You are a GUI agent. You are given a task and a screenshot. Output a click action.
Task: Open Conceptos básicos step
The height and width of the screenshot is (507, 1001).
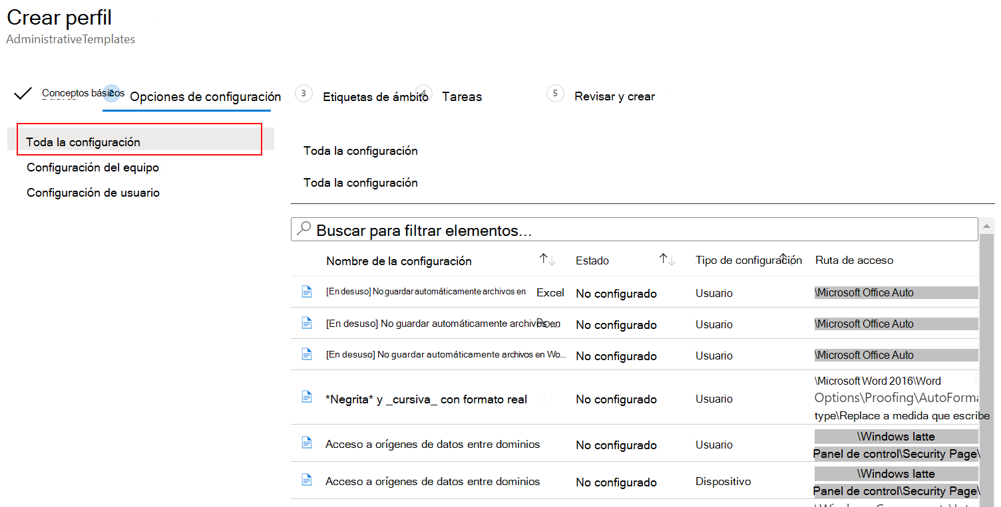[83, 93]
